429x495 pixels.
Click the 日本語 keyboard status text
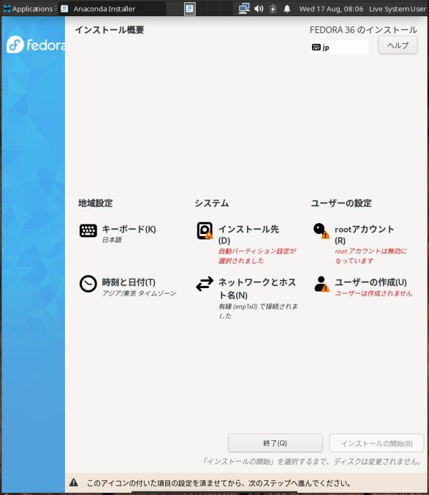click(x=112, y=240)
